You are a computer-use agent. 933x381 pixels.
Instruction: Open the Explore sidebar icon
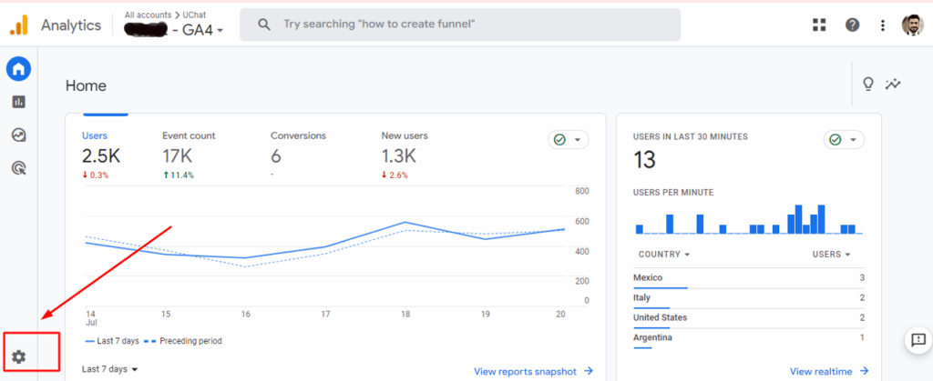coord(18,135)
